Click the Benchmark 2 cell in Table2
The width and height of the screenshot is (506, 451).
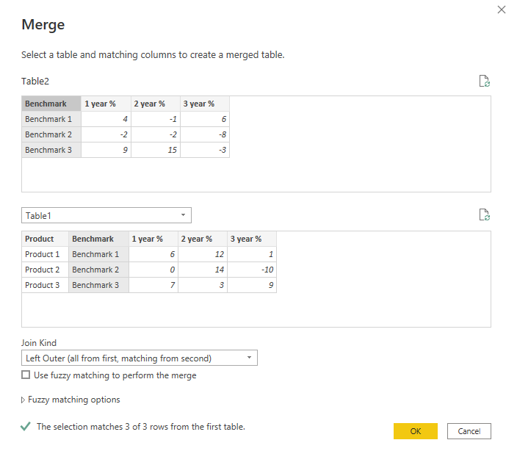51,134
